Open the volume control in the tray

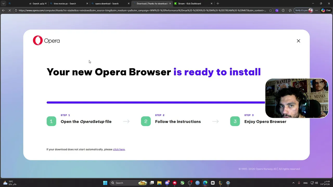pyautogui.click(x=316, y=183)
